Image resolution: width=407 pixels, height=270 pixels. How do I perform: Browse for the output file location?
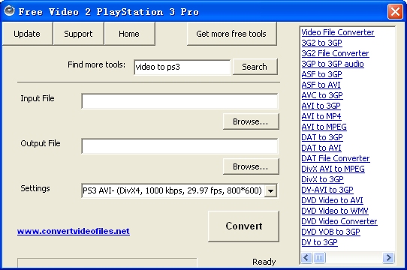pos(251,166)
